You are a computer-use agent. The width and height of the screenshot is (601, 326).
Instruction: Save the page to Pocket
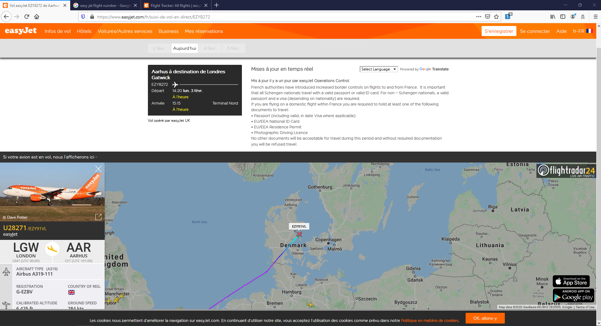[487, 17]
